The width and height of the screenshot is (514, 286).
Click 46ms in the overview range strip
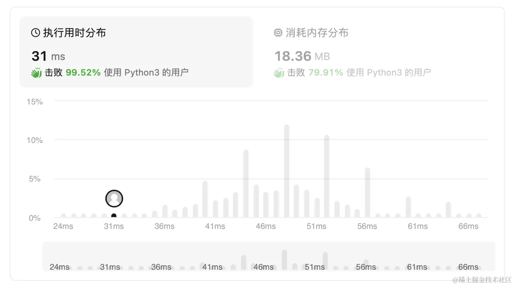[x=264, y=267]
